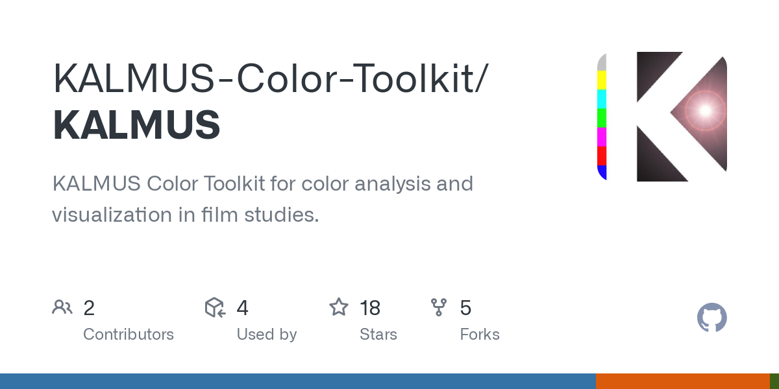Click the repository description text
The width and height of the screenshot is (779, 389).
click(262, 199)
